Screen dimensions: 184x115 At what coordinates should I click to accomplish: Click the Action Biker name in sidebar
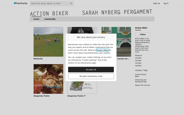pos(141,28)
